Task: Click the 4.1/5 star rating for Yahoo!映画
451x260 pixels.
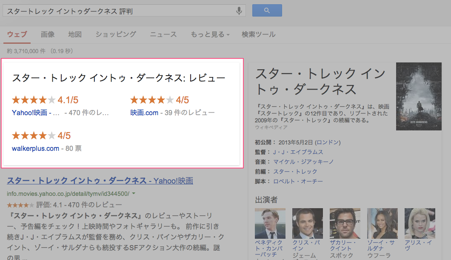Action: tap(45, 100)
